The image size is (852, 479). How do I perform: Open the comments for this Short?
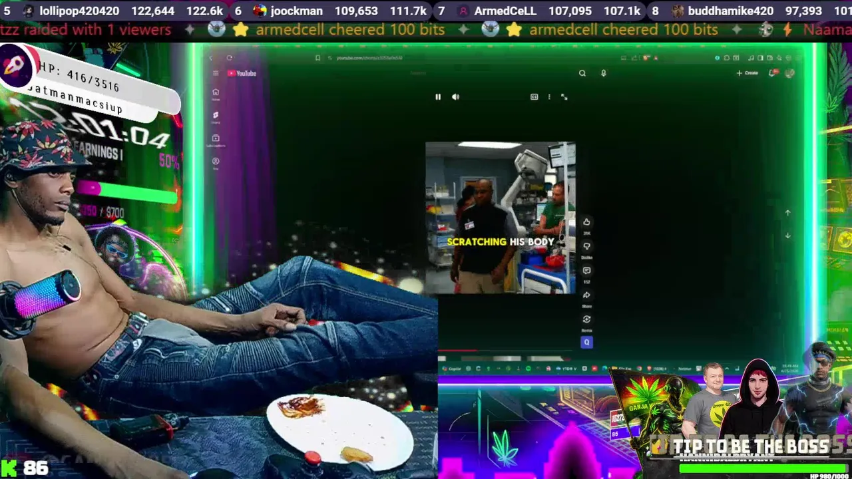point(586,271)
